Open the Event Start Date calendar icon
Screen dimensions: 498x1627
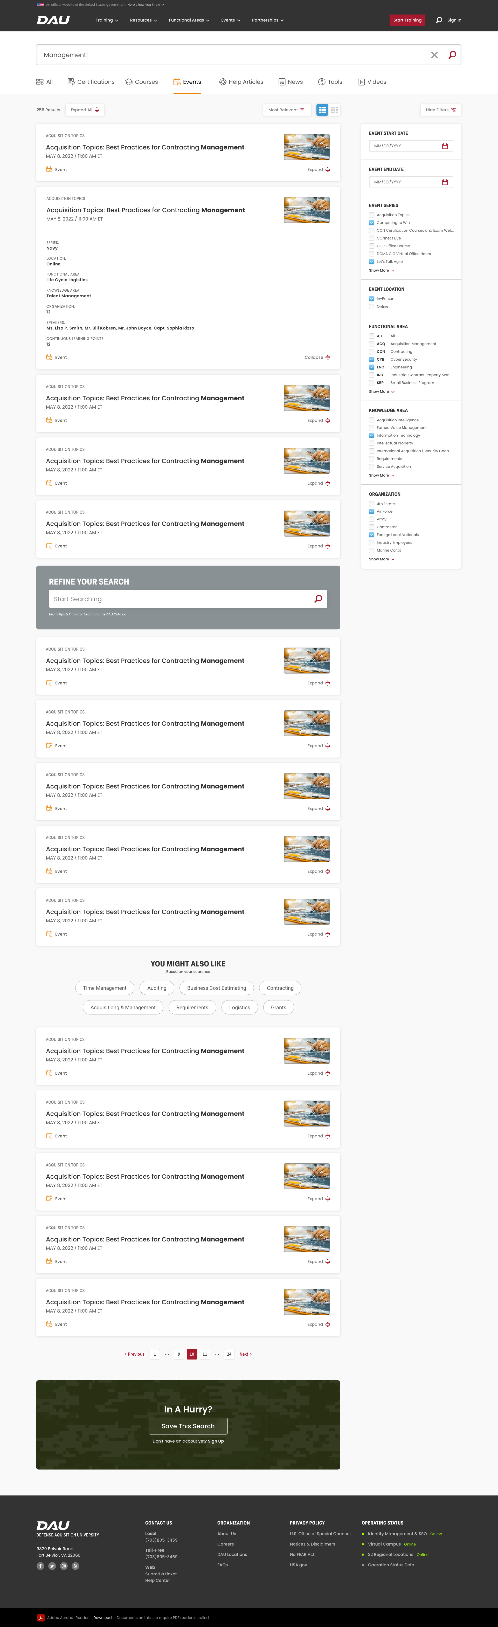point(445,146)
